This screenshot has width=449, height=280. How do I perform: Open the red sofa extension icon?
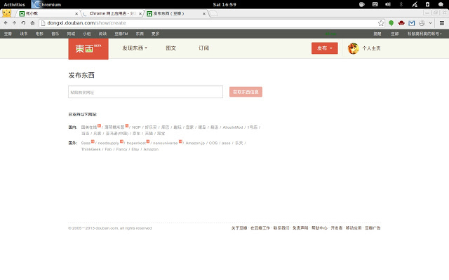pos(401,23)
